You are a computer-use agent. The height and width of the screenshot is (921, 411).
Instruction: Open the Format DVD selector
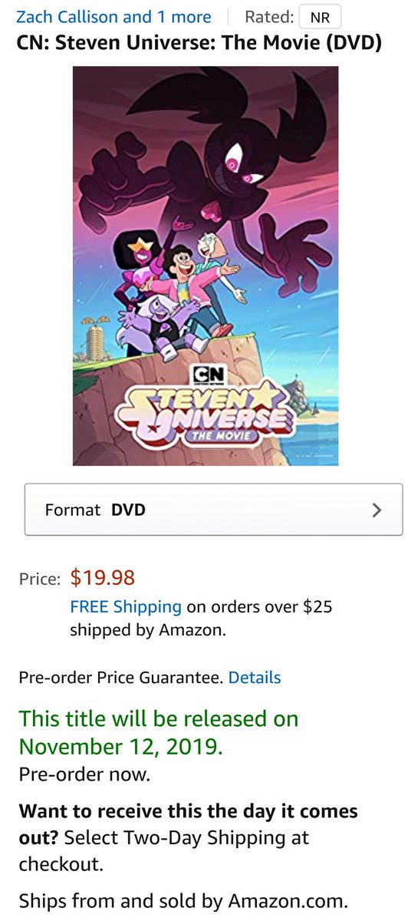pos(213,510)
